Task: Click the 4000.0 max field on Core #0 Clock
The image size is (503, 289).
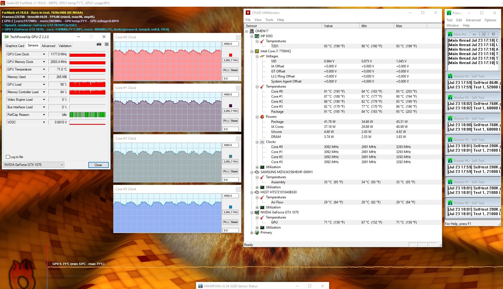Action: tap(231, 44)
